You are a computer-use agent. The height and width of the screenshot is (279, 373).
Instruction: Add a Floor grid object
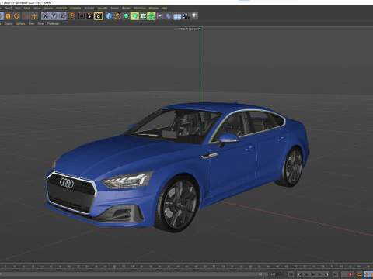[177, 16]
